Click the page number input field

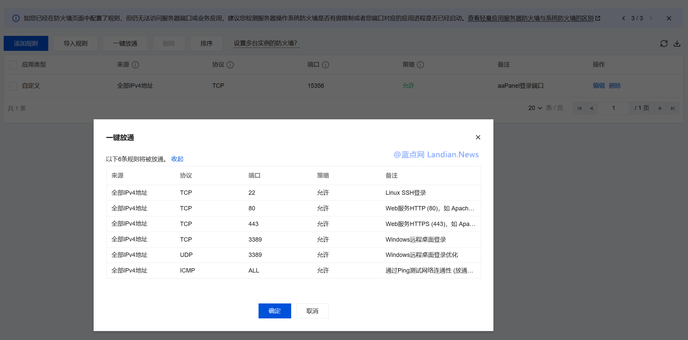click(x=613, y=108)
